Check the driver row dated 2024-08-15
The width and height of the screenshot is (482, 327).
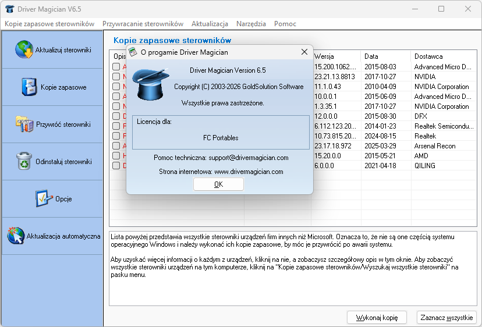coord(116,136)
